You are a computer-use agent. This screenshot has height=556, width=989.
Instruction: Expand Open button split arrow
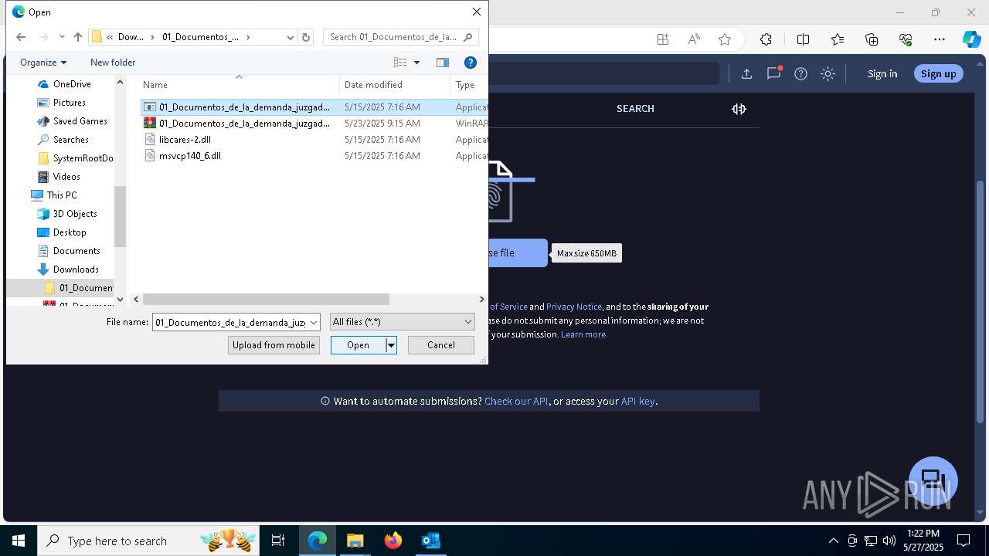[391, 345]
